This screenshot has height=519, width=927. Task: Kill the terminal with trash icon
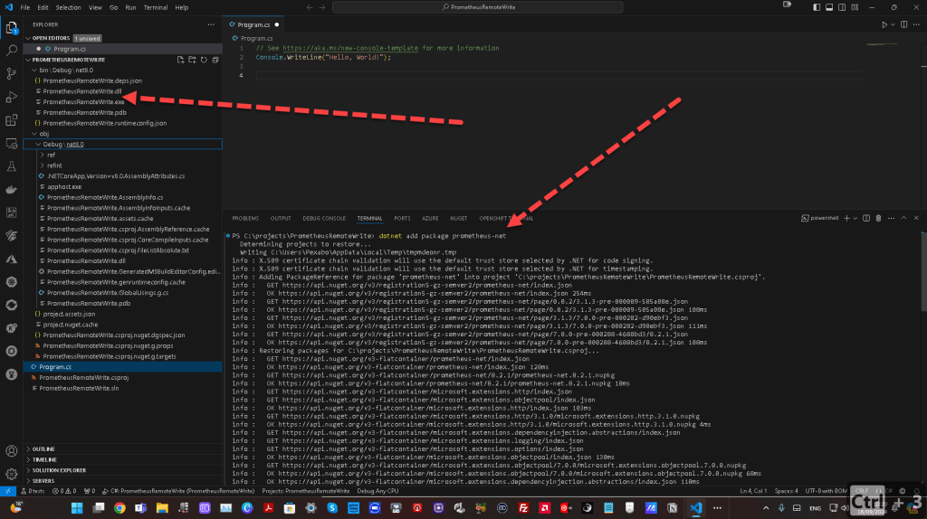tap(878, 219)
